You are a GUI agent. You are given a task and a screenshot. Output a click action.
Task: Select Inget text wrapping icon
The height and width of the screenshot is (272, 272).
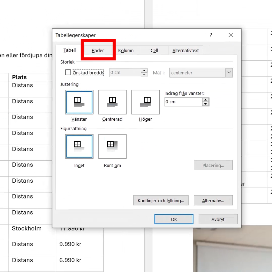click(79, 146)
